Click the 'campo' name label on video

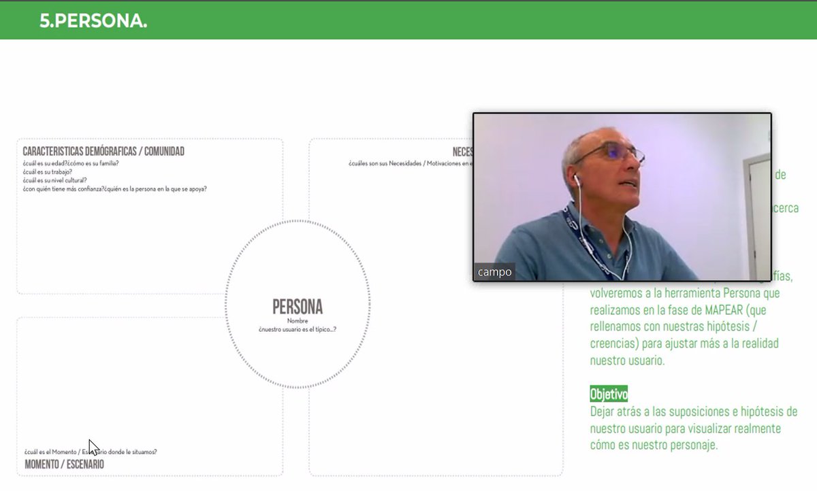(494, 272)
